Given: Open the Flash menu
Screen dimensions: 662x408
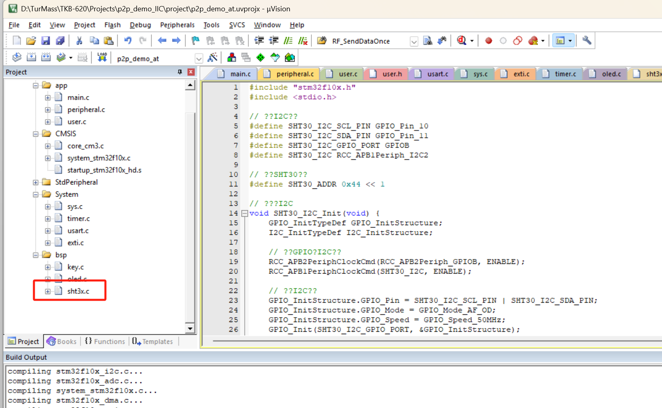Looking at the screenshot, I should (112, 25).
